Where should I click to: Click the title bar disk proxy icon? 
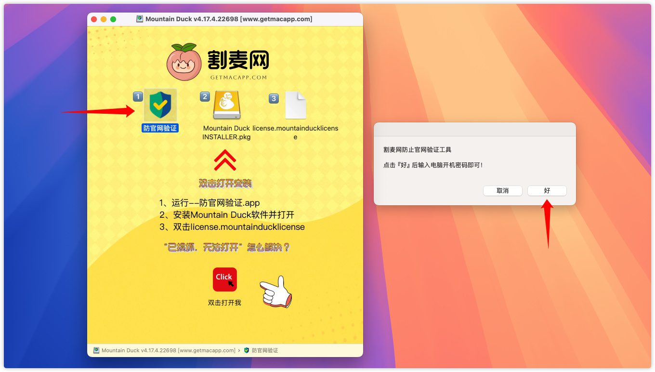pyautogui.click(x=140, y=19)
